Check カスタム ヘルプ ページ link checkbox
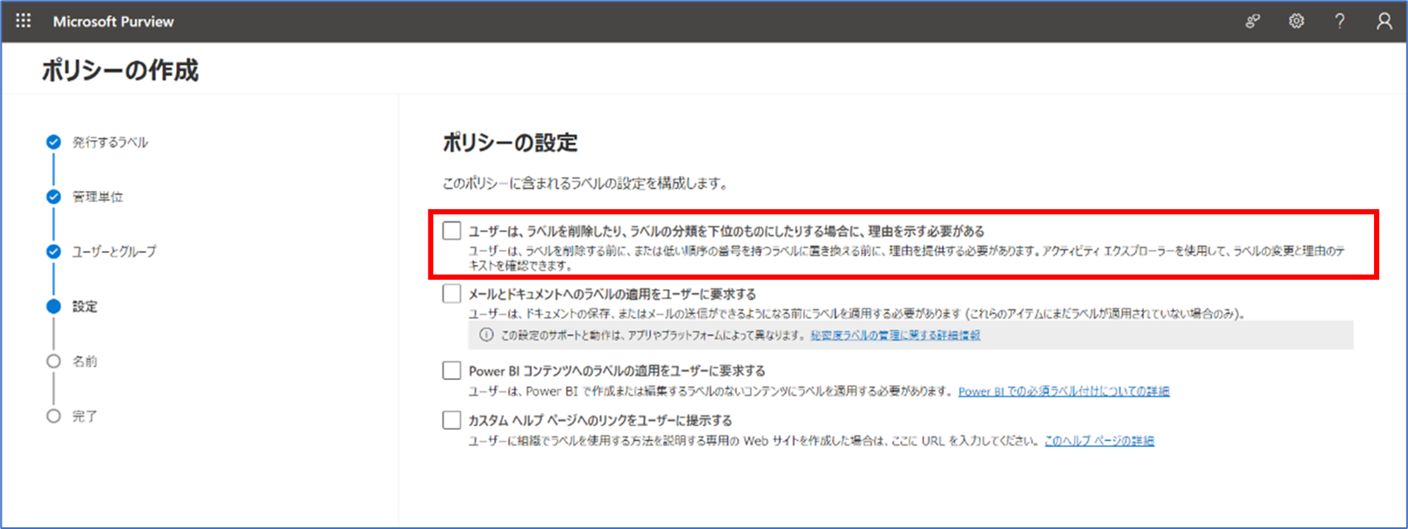Screen dimensions: 1408x529 (451, 420)
